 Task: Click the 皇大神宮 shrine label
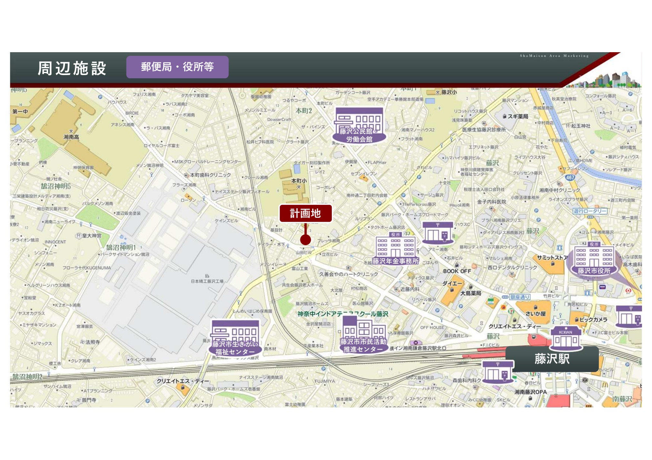[x=92, y=236]
